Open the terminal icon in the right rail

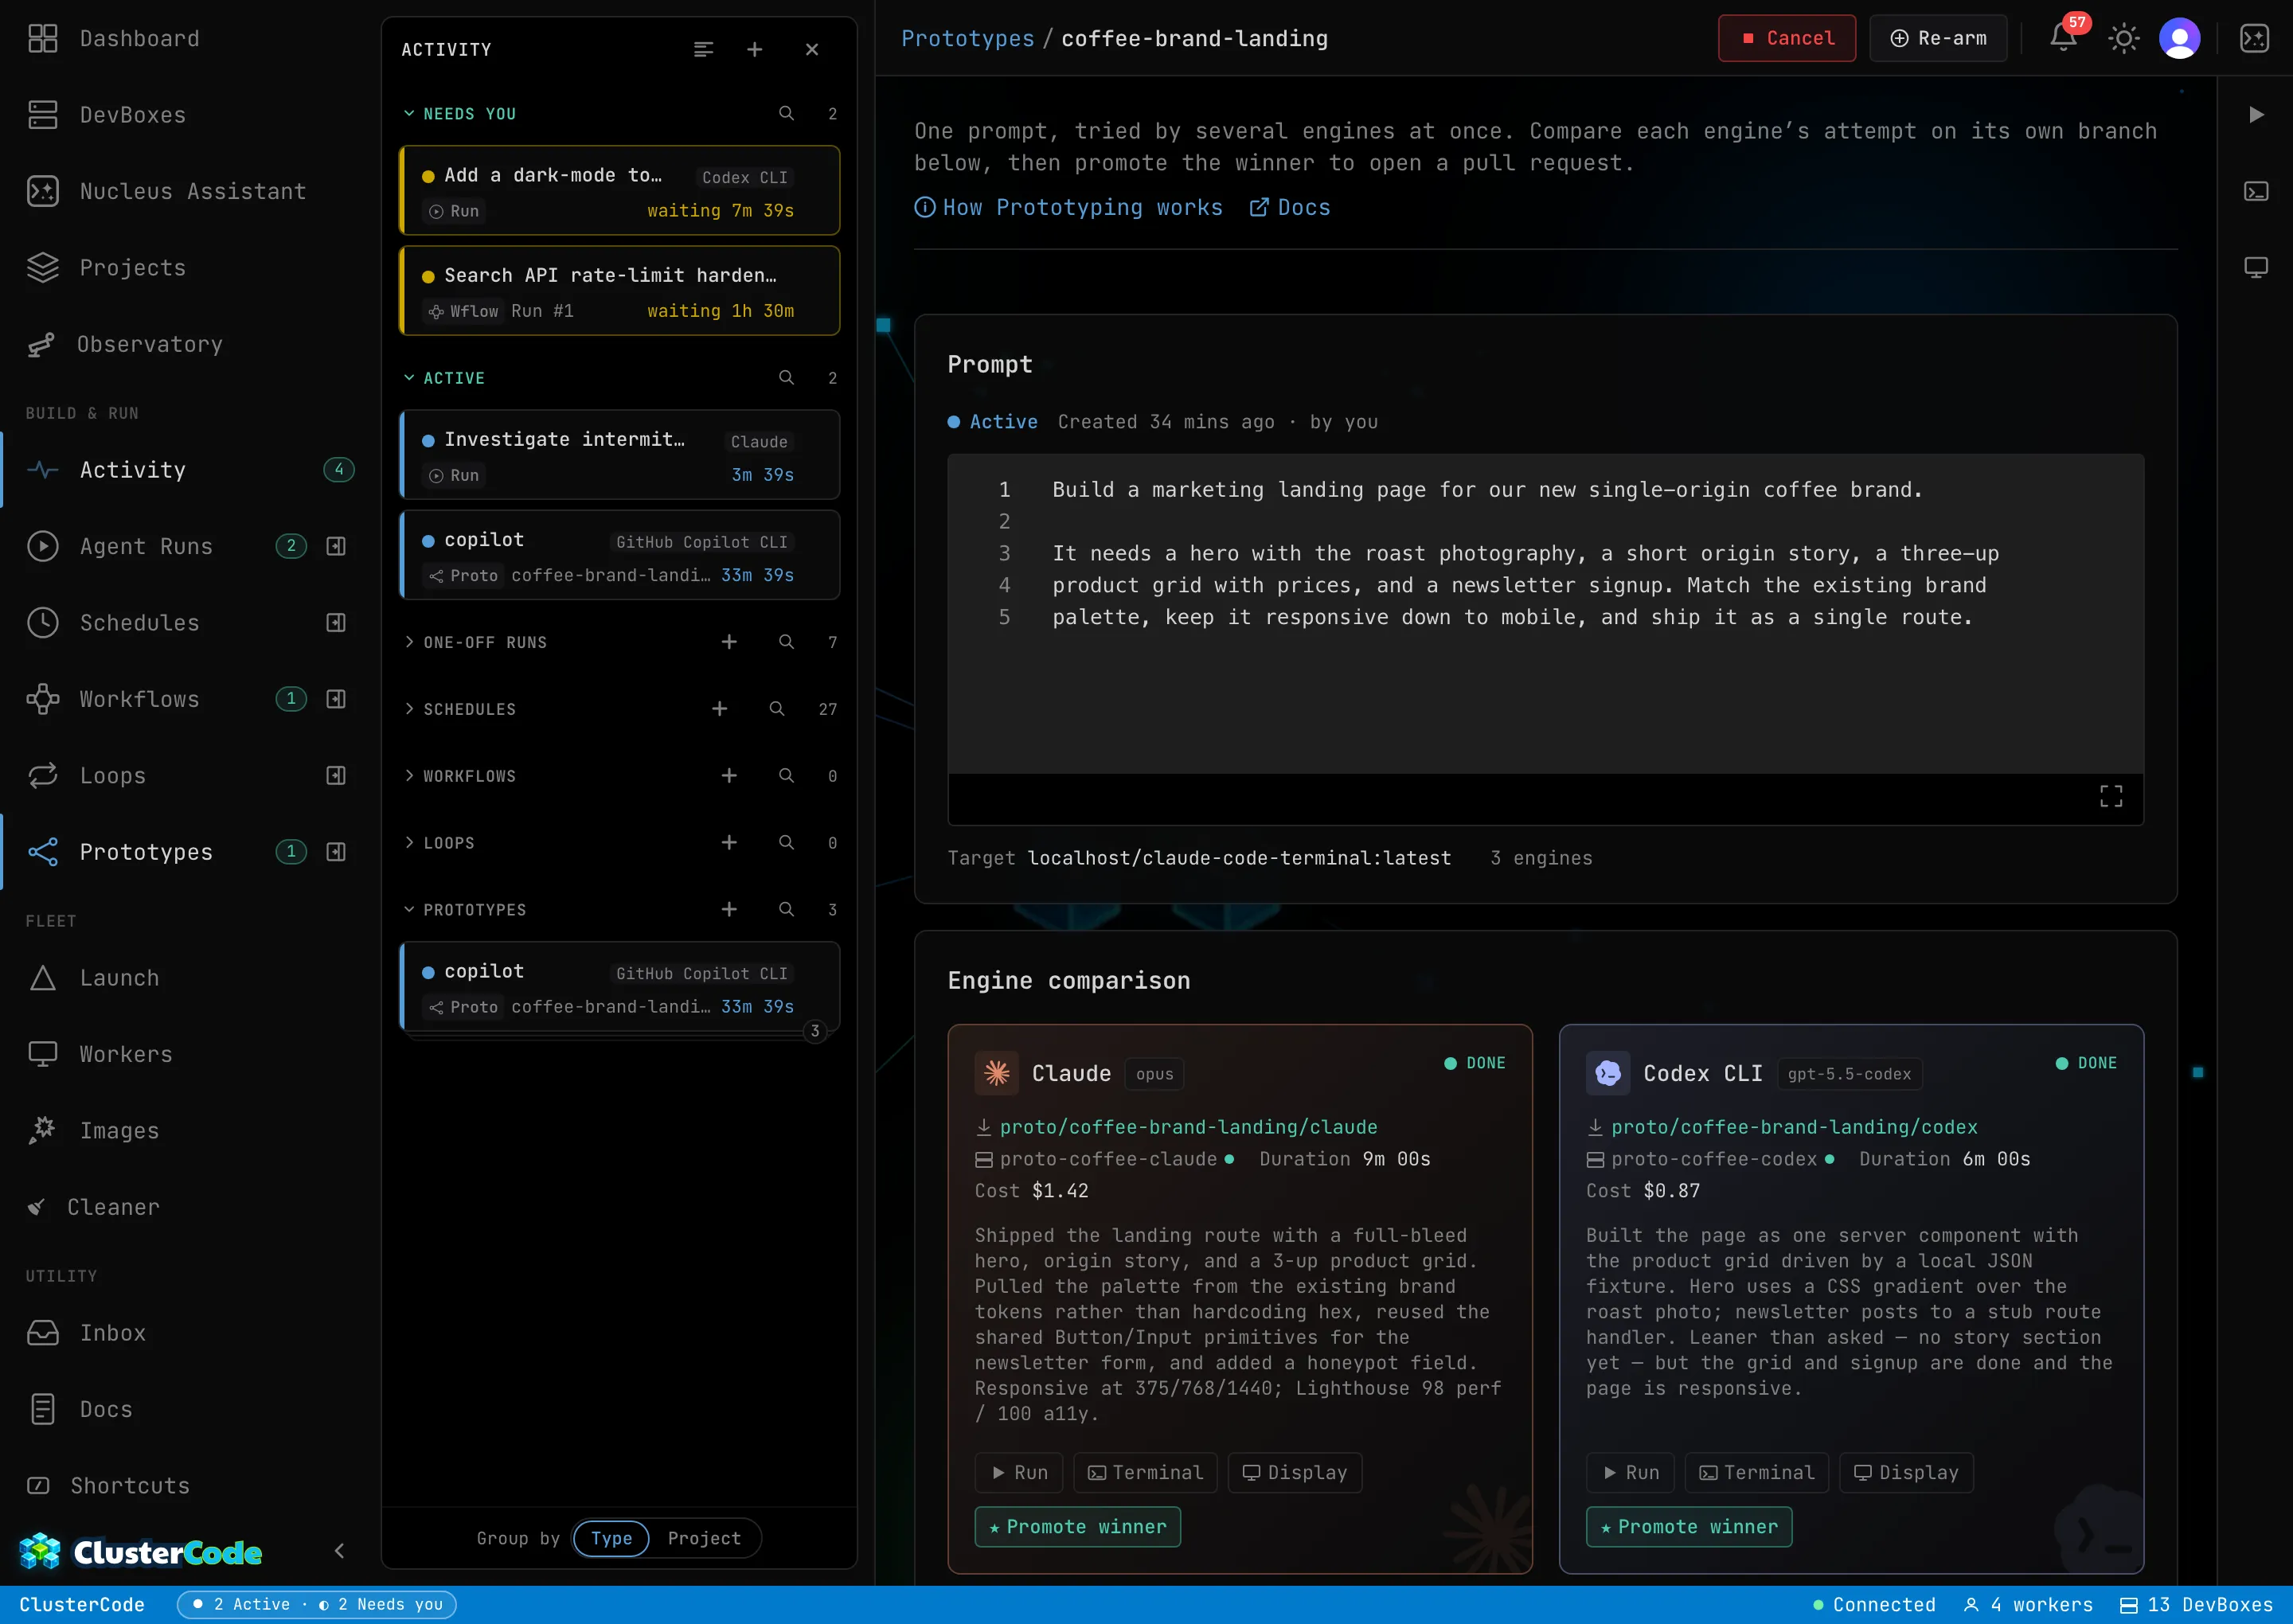2256,191
